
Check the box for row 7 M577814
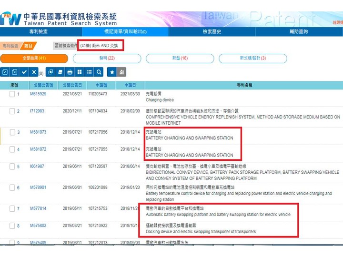click(12, 208)
